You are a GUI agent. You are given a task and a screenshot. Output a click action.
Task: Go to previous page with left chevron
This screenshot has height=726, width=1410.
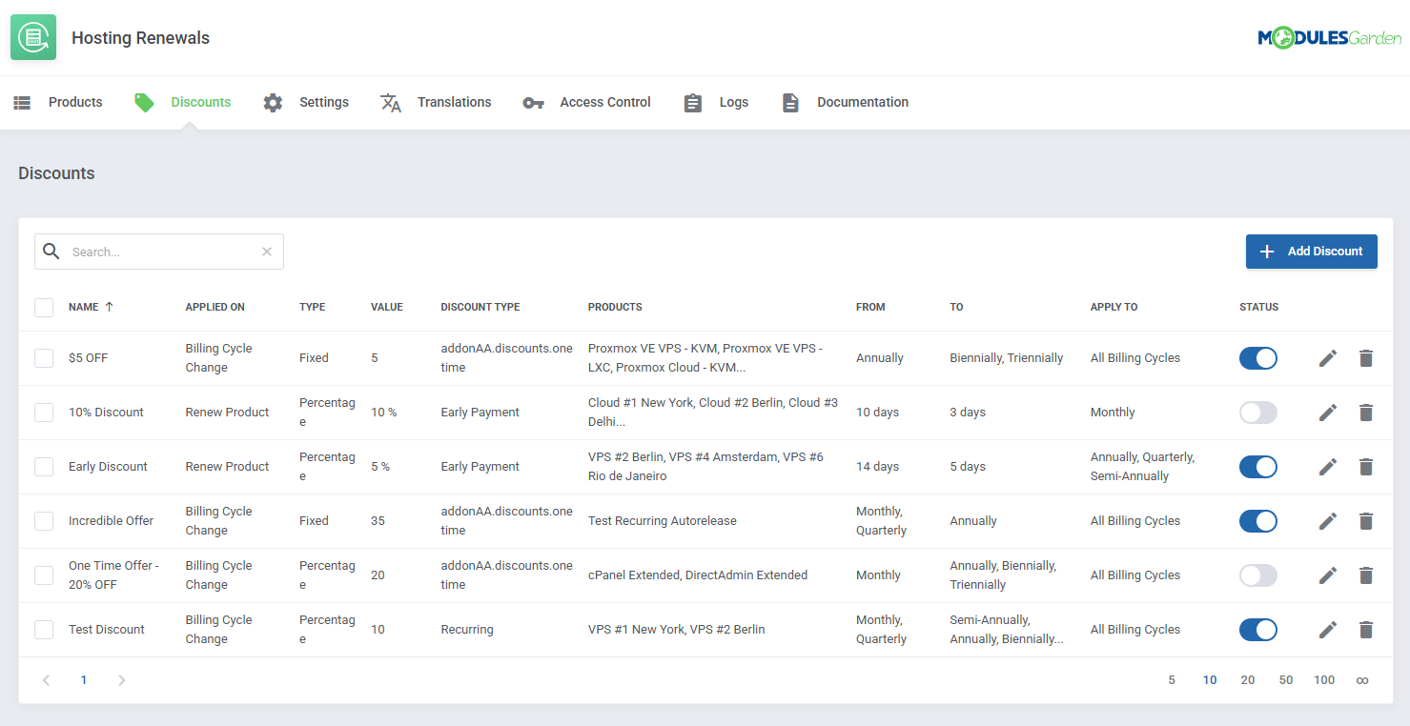46,680
